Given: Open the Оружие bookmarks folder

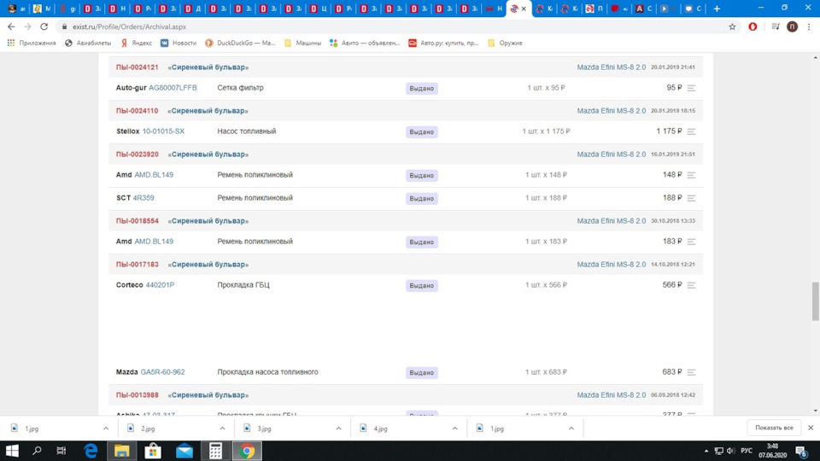Looking at the screenshot, I should point(505,43).
